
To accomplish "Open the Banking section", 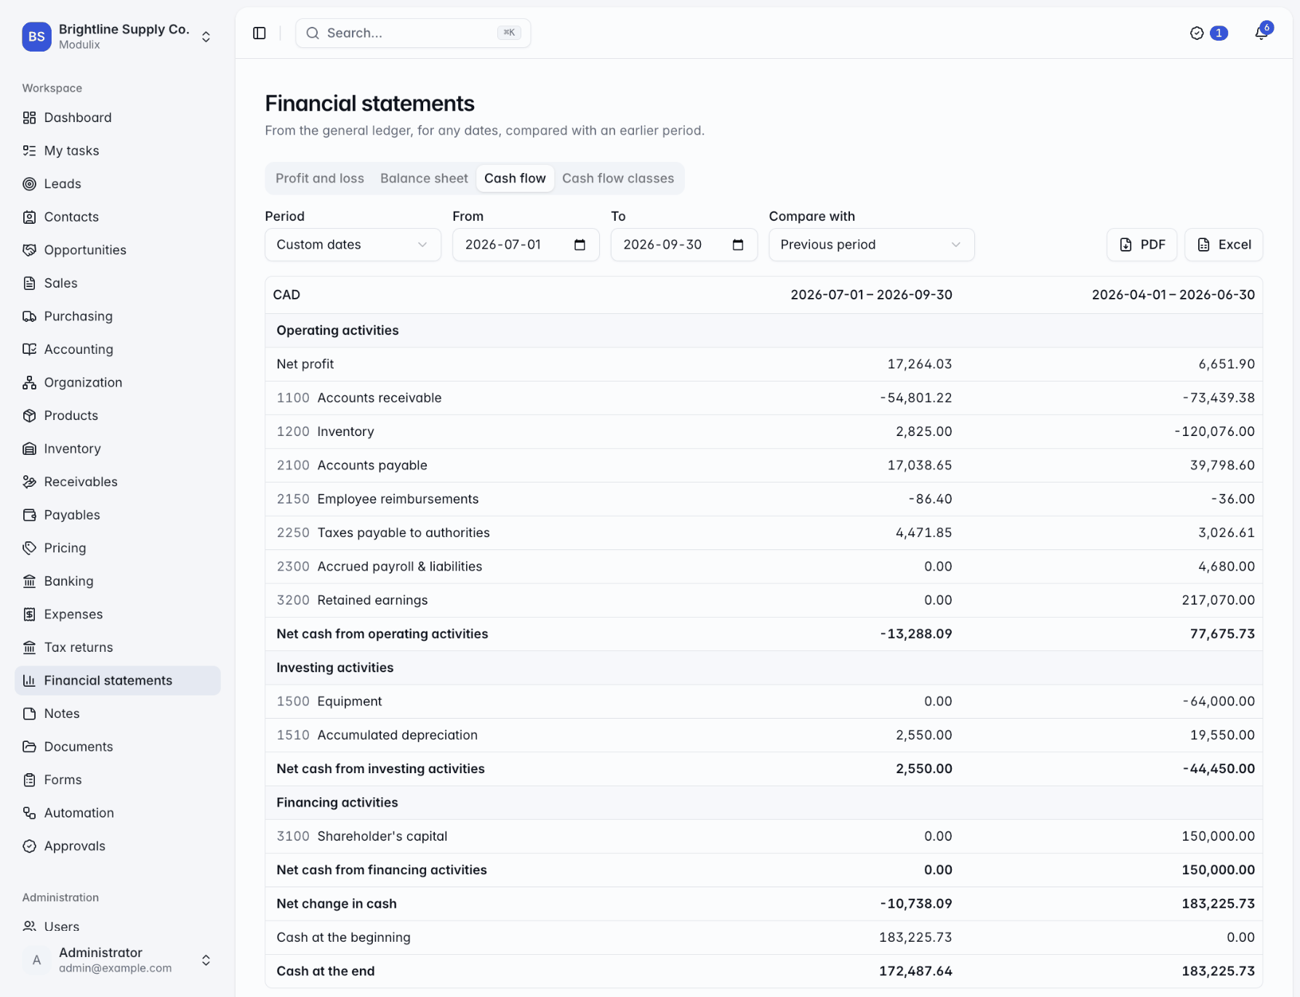I will pyautogui.click(x=117, y=581).
